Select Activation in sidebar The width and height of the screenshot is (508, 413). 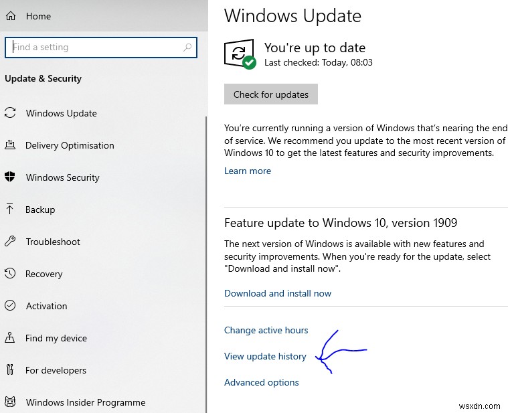47,306
